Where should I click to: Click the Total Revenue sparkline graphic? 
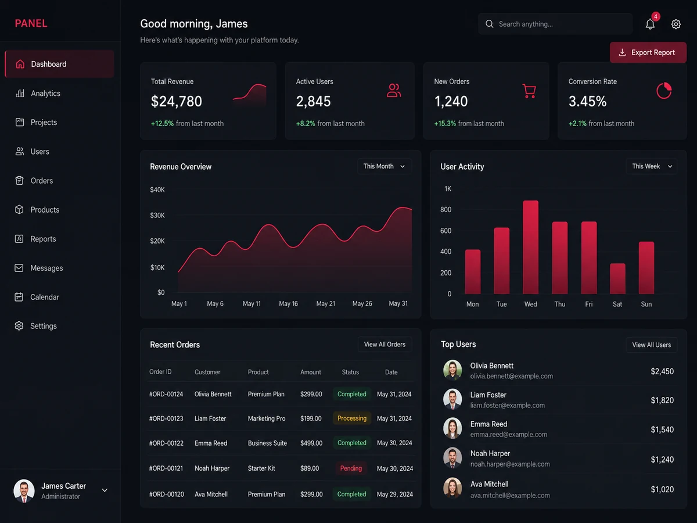tap(250, 95)
